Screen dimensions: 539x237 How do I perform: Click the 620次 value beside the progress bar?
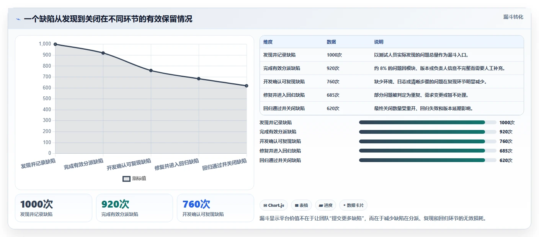point(506,160)
